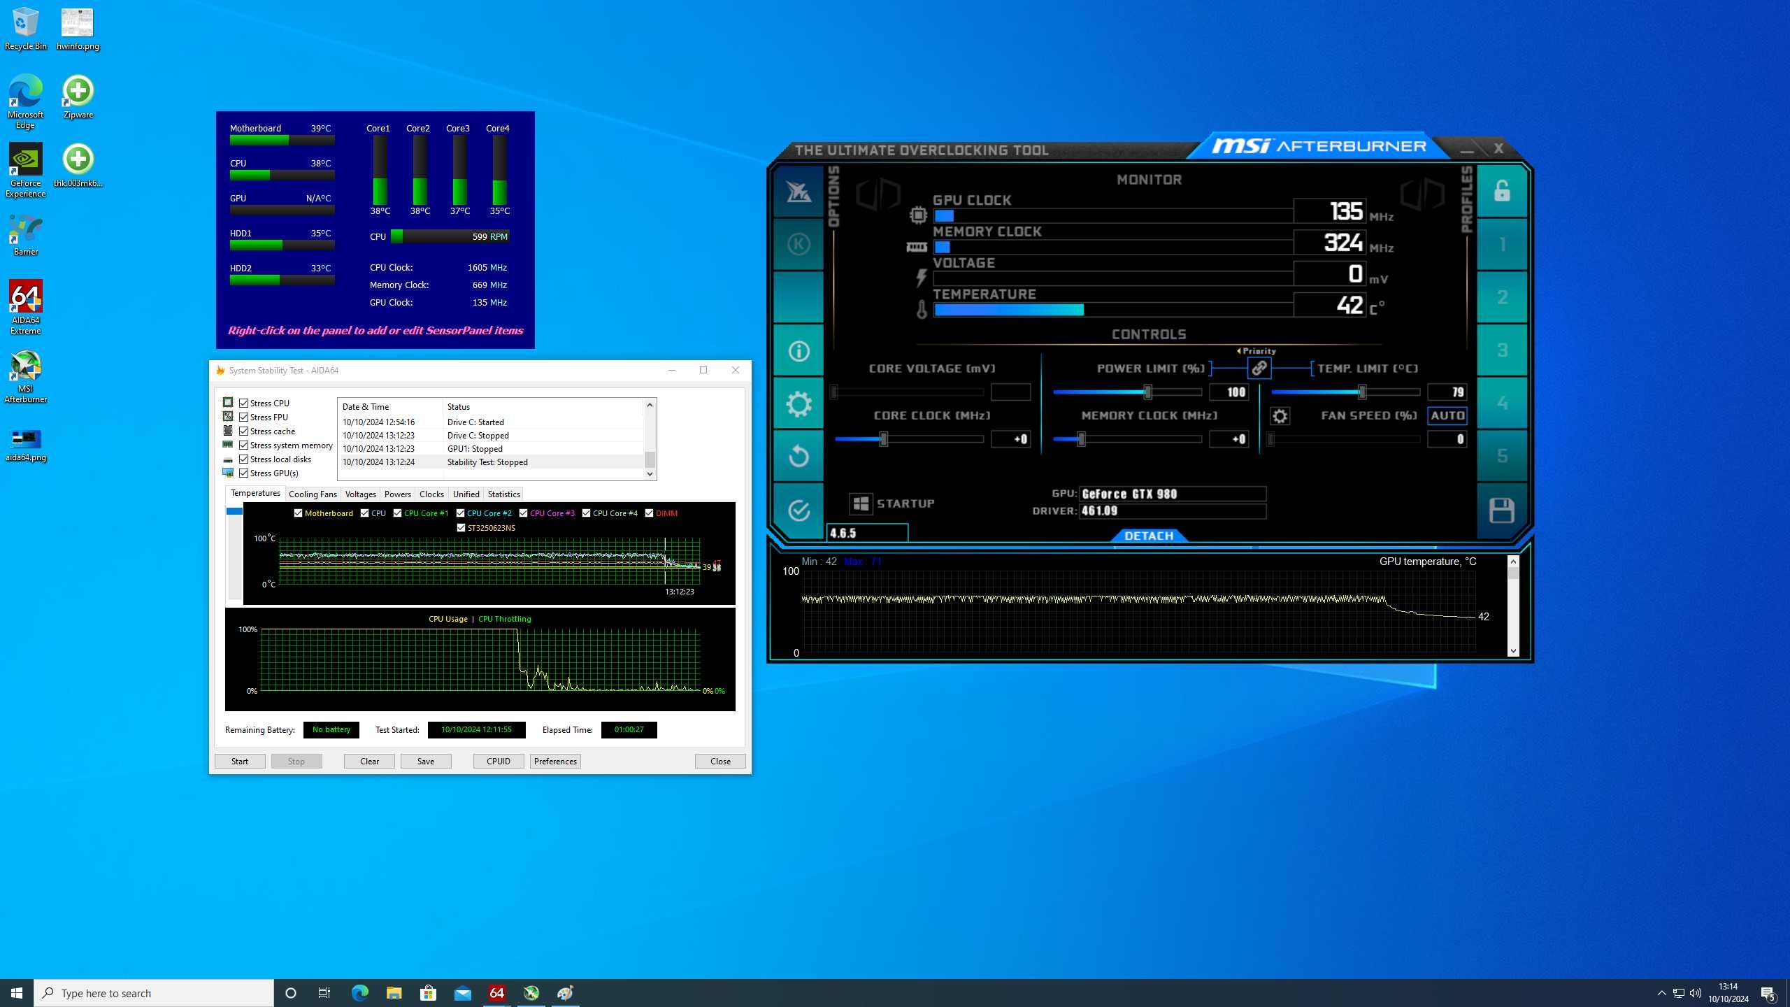Image resolution: width=1790 pixels, height=1007 pixels.
Task: Open Preferences in stability test
Action: 555,761
